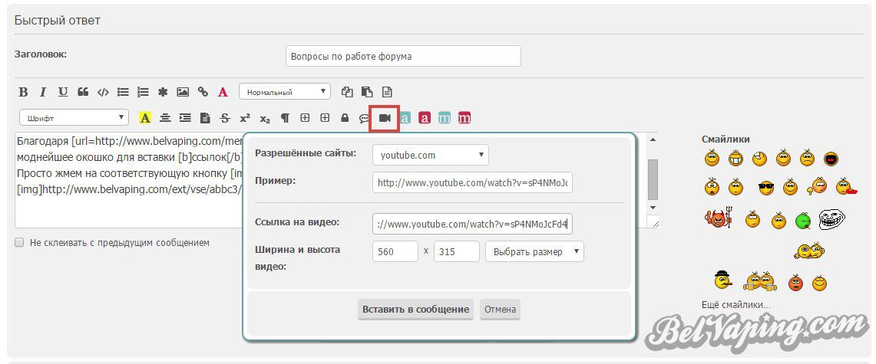Screen dimensions: 876x364
Task: Underline the selected text
Action: coord(63,92)
